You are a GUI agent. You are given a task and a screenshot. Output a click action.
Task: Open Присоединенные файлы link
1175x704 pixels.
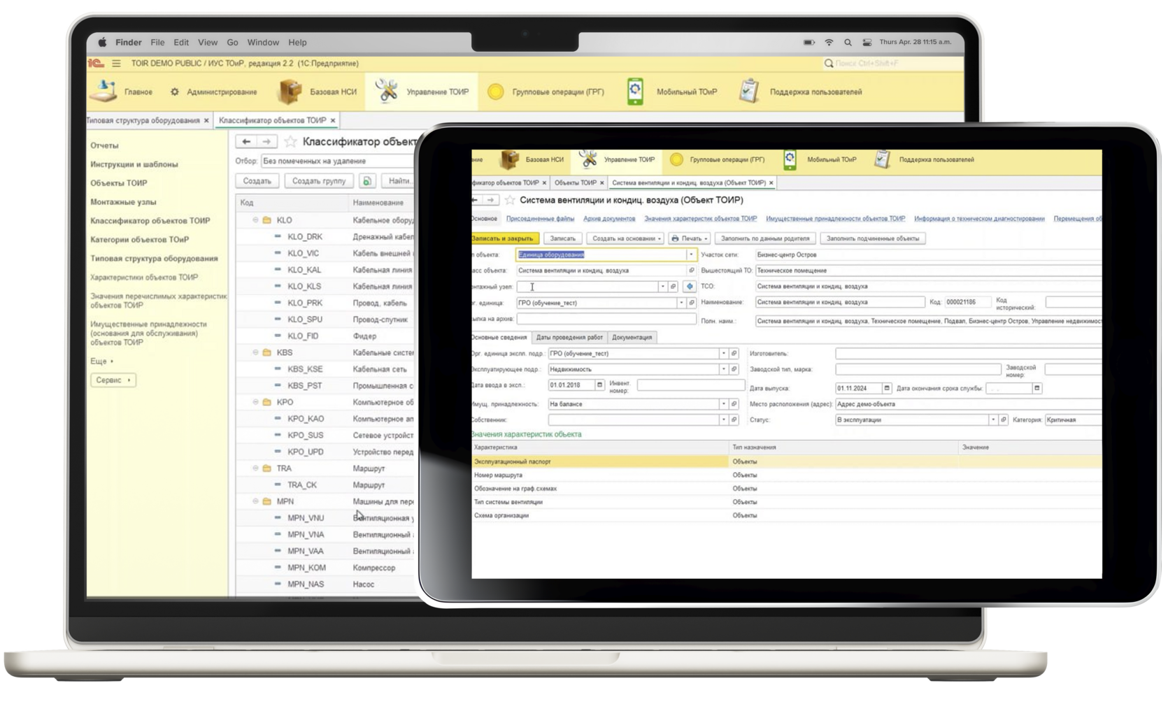point(540,219)
